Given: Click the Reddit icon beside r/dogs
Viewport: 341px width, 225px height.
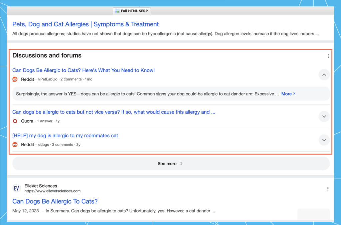Looking at the screenshot, I should 15,144.
